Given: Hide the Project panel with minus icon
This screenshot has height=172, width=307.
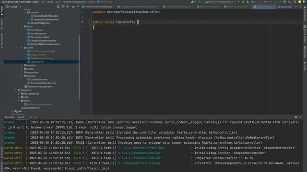Looking at the screenshot, I should (78, 7).
